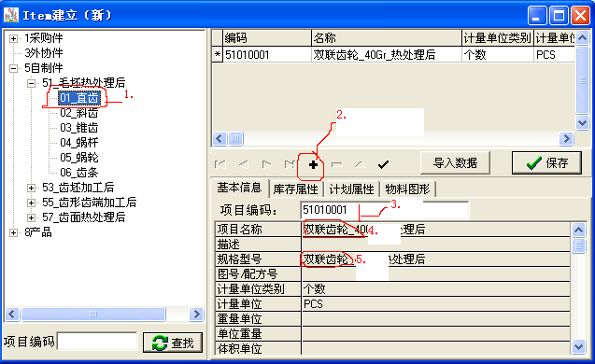Focus the 项目编码 search input field
Viewport: 595px width, 364px height.
[x=97, y=342]
